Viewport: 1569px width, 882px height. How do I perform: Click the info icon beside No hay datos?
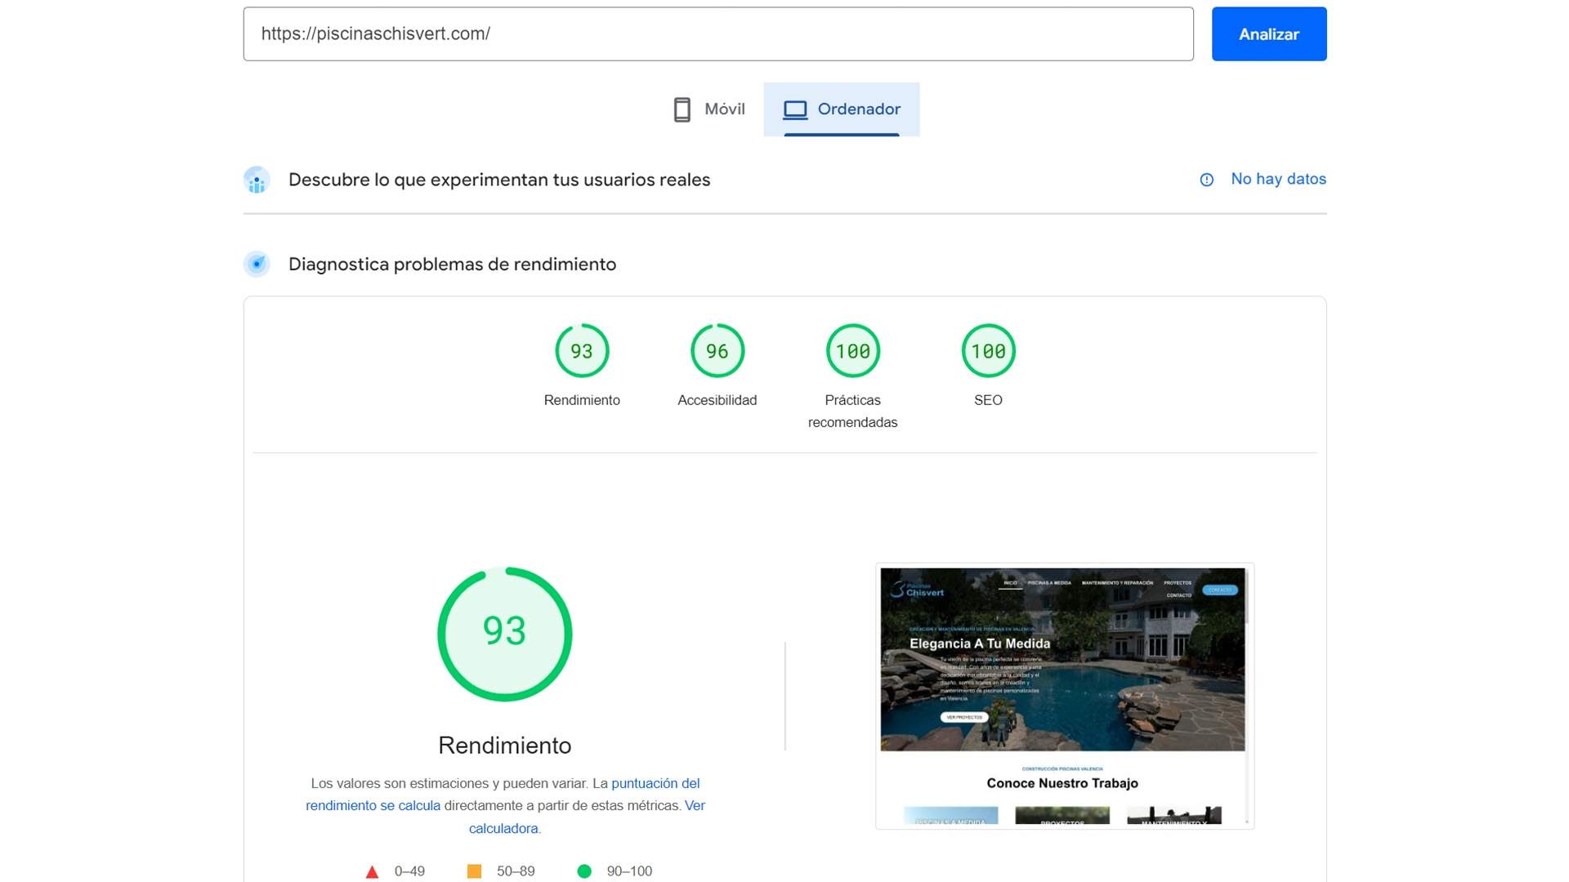pos(1206,180)
